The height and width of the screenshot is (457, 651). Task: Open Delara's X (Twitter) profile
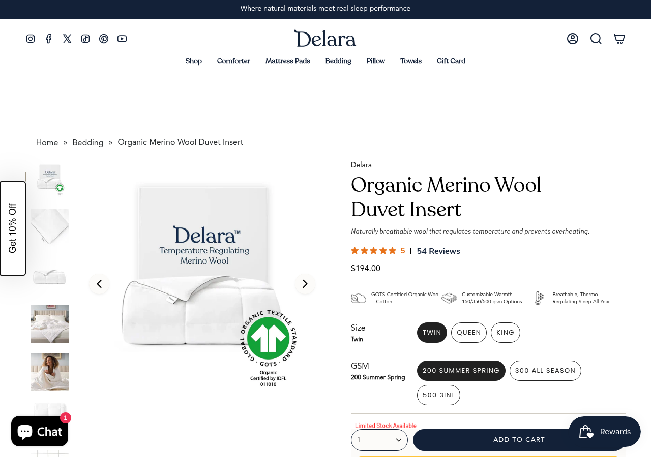tap(67, 39)
